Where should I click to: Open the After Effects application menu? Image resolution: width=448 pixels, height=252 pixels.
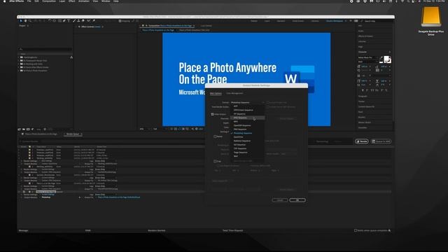pos(17,1)
